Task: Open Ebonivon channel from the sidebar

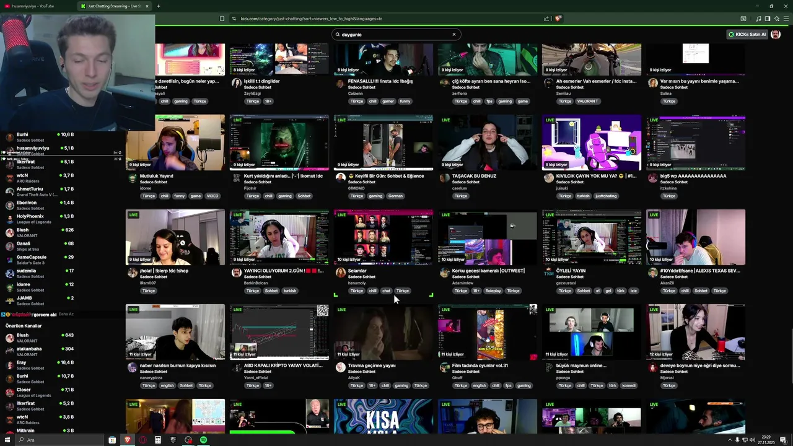Action: coord(40,205)
